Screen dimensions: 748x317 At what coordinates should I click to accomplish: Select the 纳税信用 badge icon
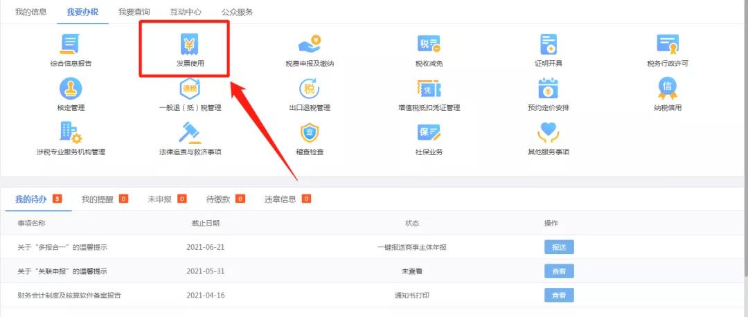click(x=668, y=89)
